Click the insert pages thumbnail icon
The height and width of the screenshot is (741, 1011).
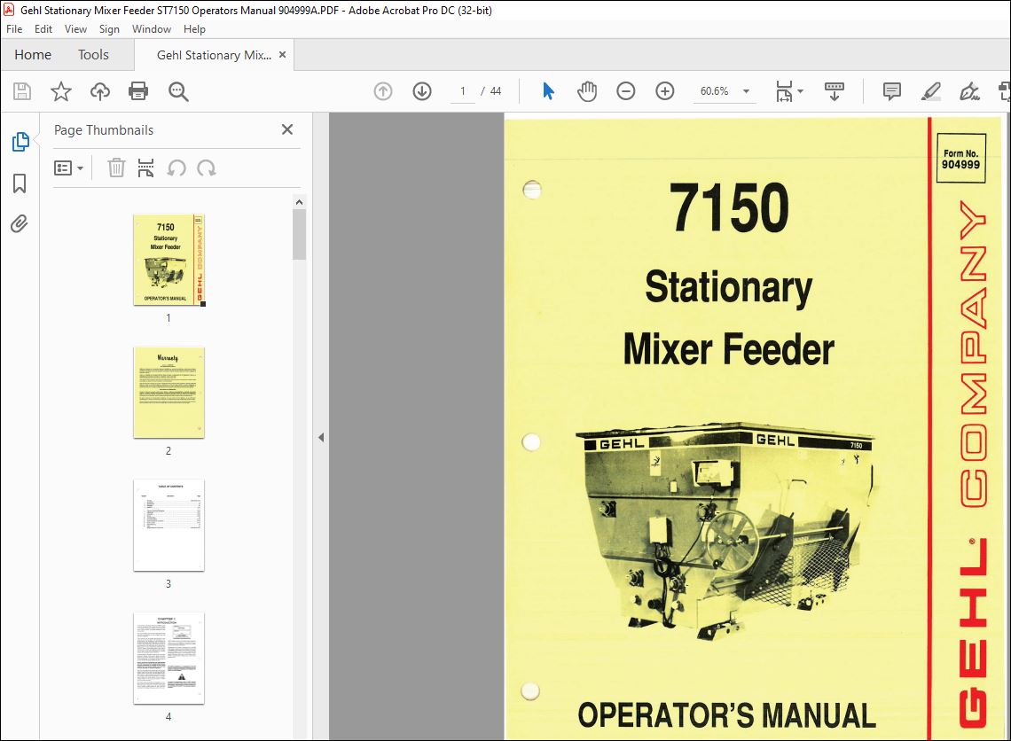coord(145,168)
